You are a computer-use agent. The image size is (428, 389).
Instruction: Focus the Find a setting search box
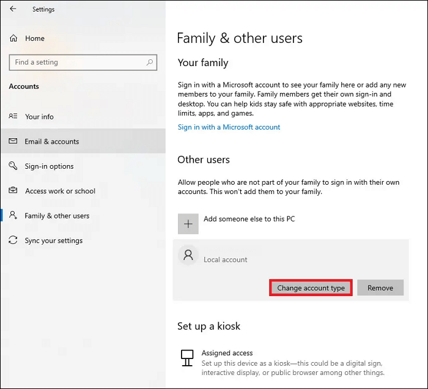[x=76, y=62]
